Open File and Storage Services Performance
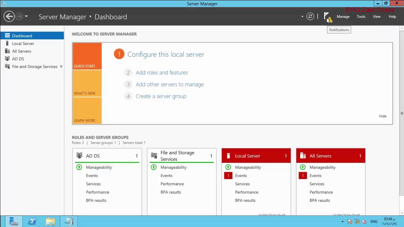The image size is (404, 227). pos(172,184)
